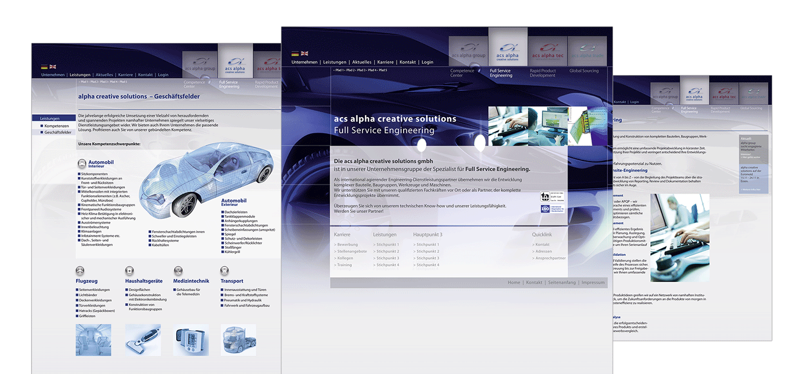Open acs alpha group logo tile, front page

click(x=468, y=51)
